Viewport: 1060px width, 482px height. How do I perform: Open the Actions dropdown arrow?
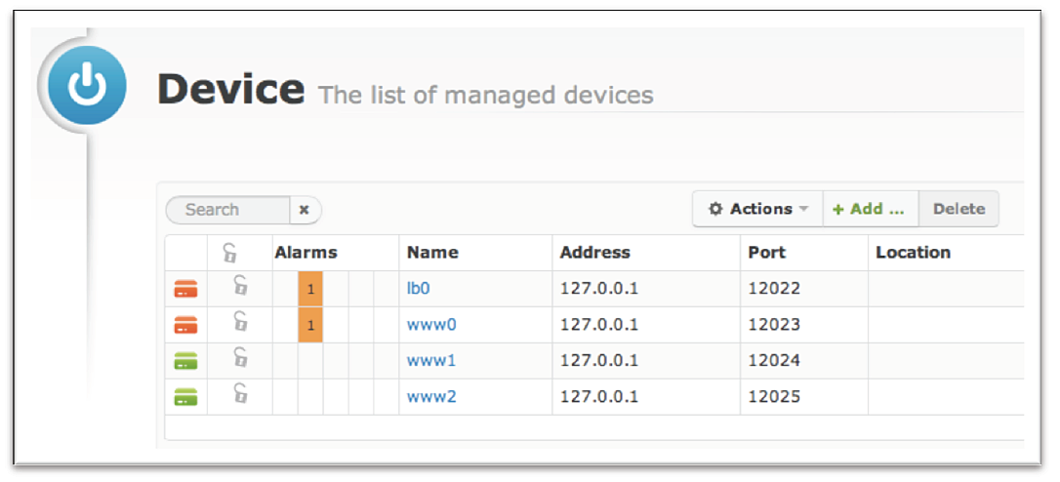[x=803, y=209]
